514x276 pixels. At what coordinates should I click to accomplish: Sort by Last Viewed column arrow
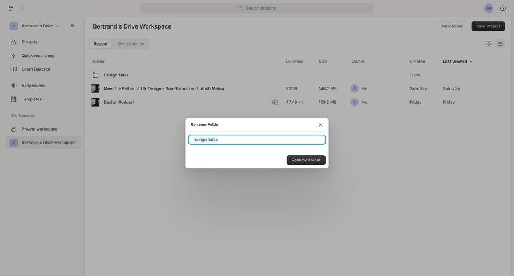click(471, 62)
